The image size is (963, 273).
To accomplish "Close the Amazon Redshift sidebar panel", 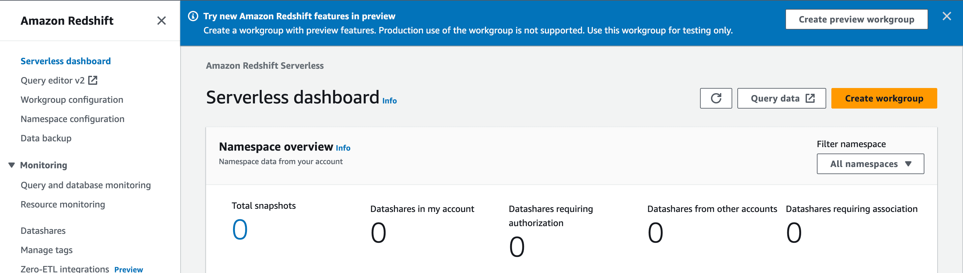I will coord(162,21).
